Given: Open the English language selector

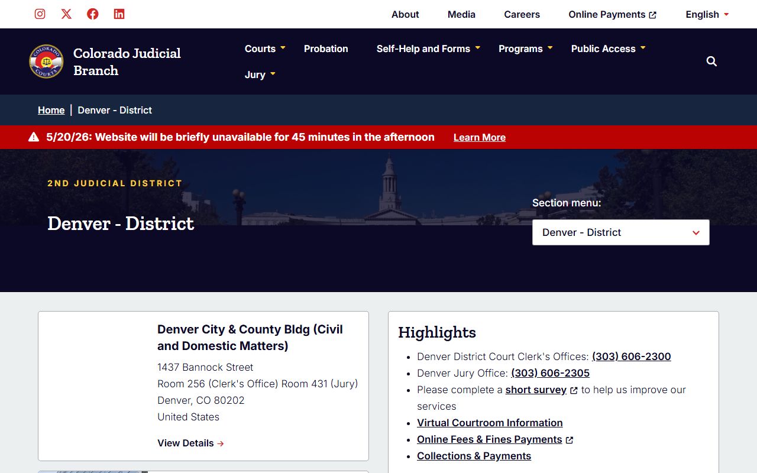Looking at the screenshot, I should [707, 14].
